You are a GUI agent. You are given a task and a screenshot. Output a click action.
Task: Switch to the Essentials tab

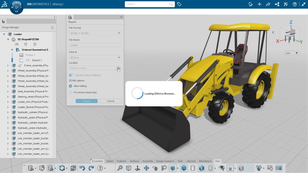(x=97, y=161)
